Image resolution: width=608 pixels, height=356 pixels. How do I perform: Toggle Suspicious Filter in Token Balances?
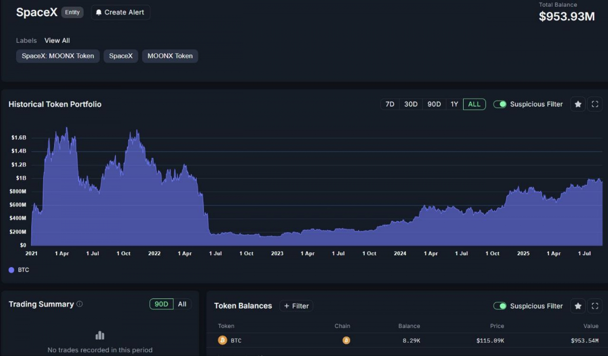tap(500, 306)
